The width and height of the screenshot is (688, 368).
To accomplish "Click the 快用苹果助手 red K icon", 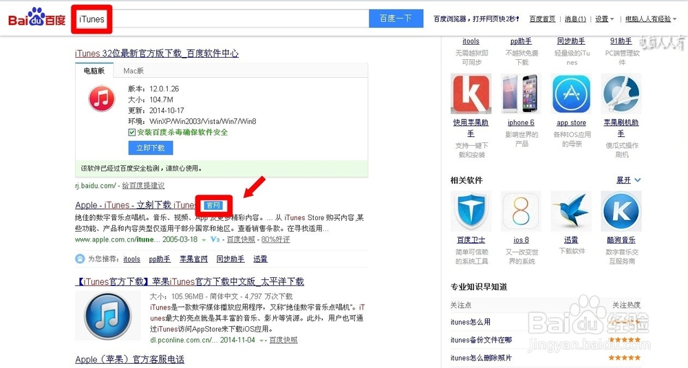I will coord(471,94).
